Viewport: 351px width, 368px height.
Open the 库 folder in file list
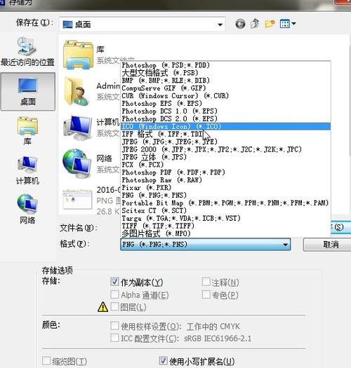79,55
